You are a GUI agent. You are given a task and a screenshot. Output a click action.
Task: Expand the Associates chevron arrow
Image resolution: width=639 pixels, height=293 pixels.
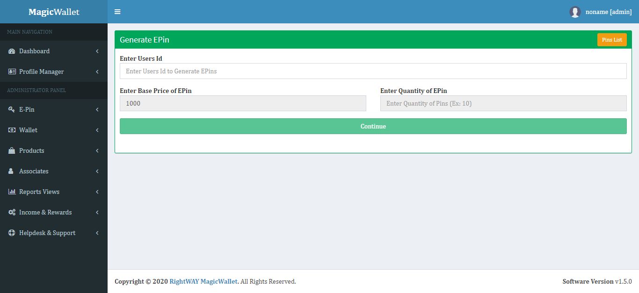click(97, 171)
